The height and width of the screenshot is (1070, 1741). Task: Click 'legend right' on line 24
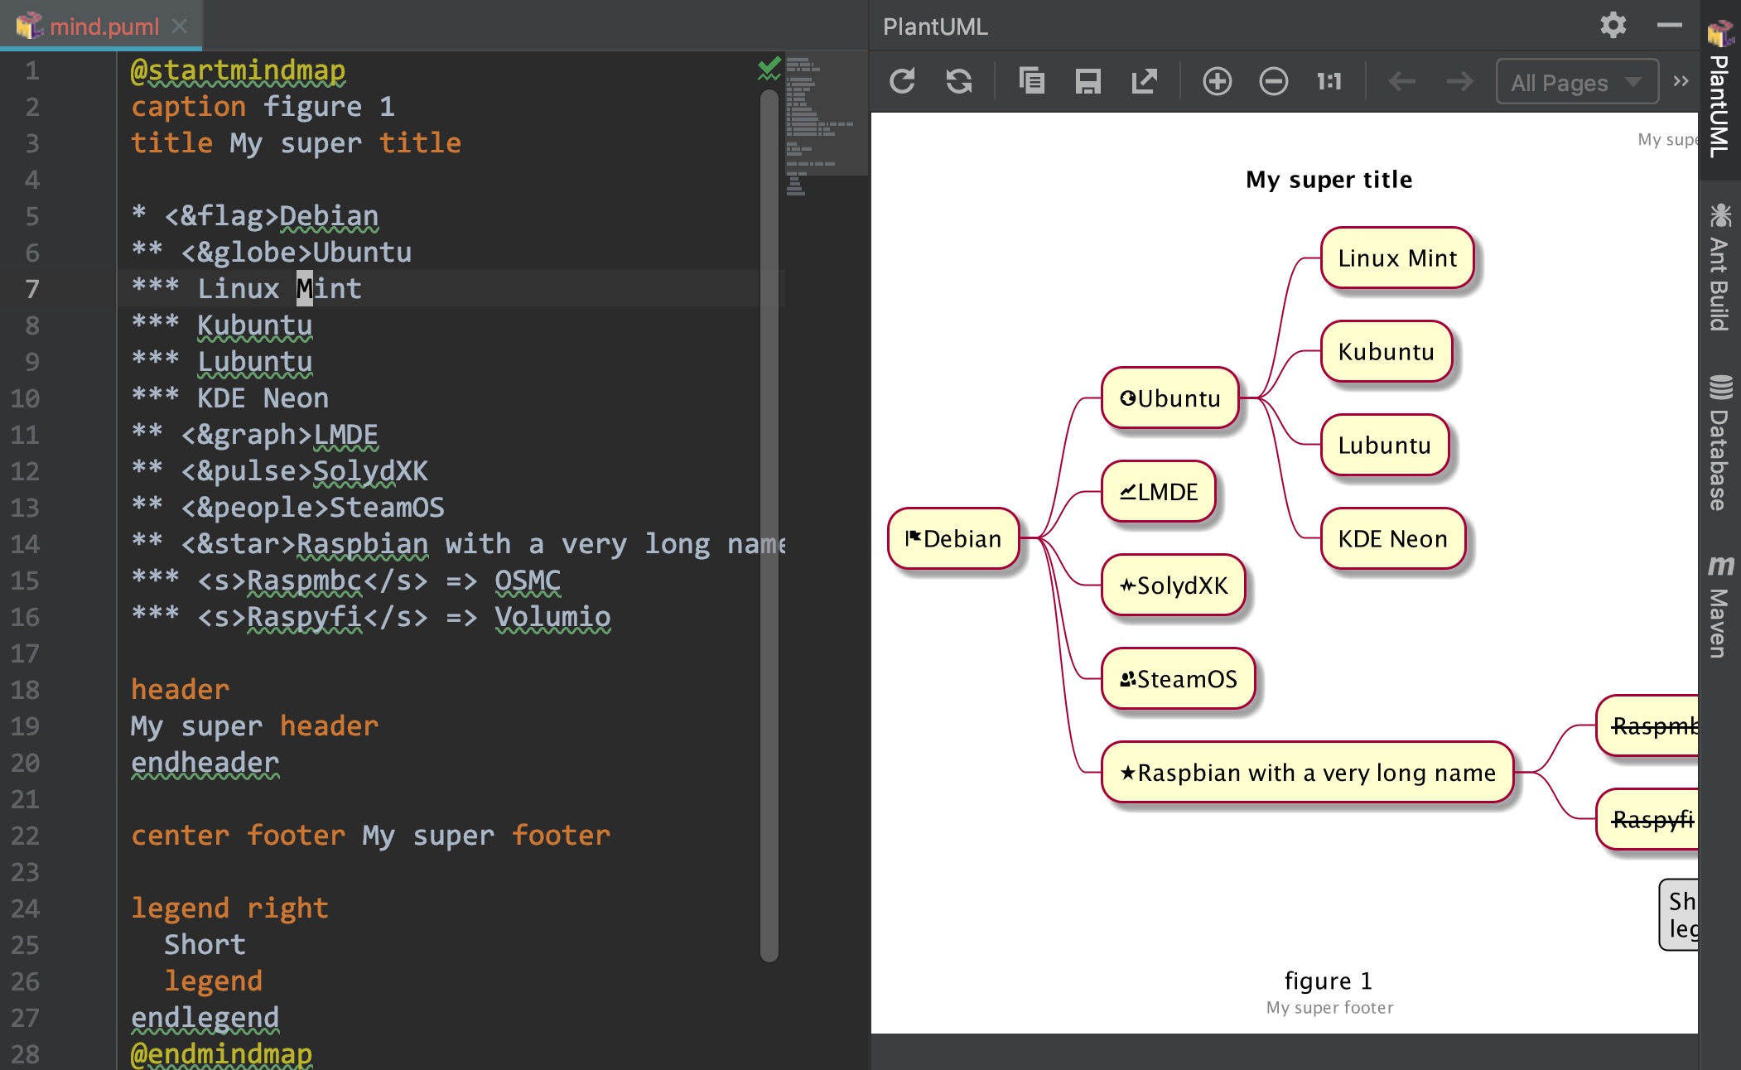pos(229,909)
